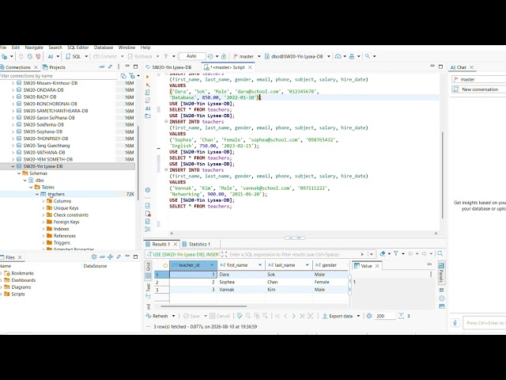Expand the Columns folder
This screenshot has width=506, height=380.
43,201
